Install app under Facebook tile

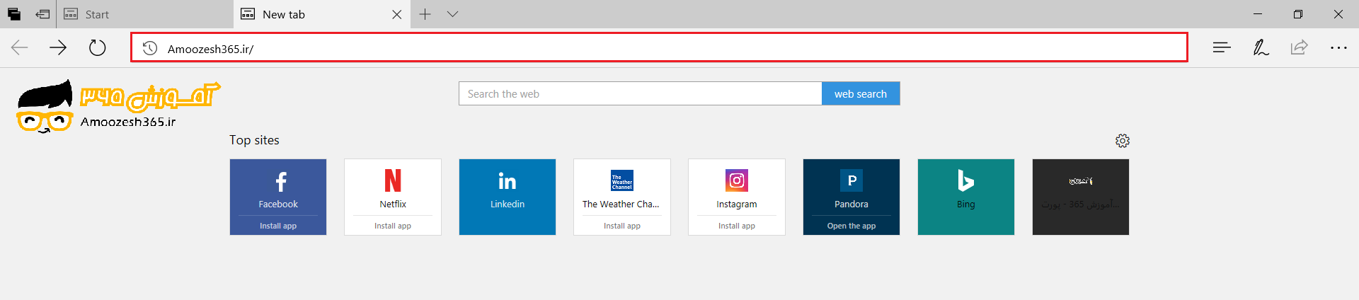coord(278,226)
